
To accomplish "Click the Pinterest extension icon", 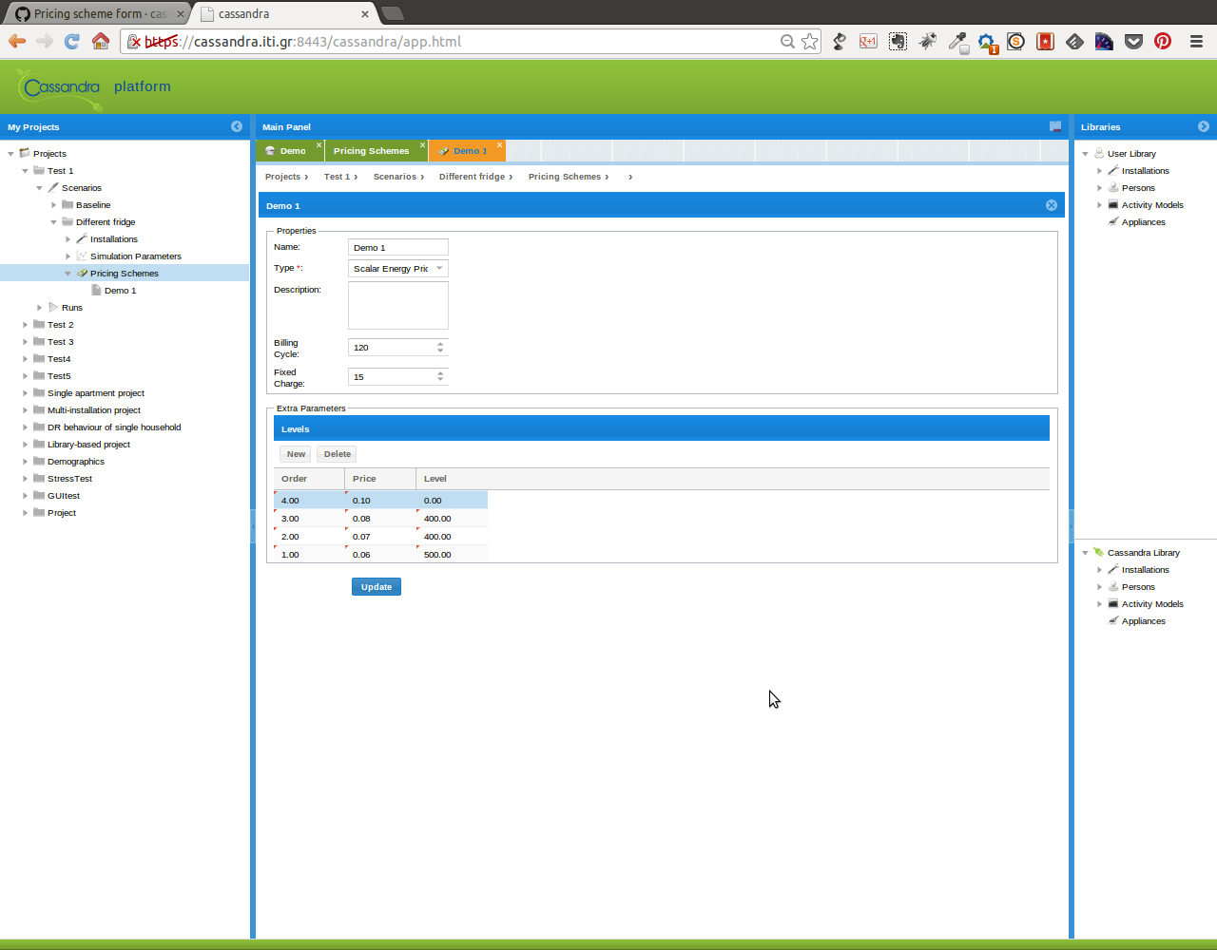I will [x=1162, y=41].
